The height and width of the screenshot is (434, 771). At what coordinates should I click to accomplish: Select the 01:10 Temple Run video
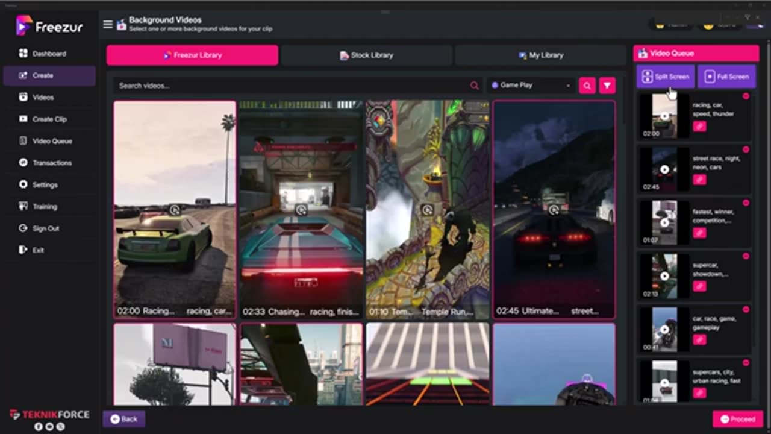428,210
